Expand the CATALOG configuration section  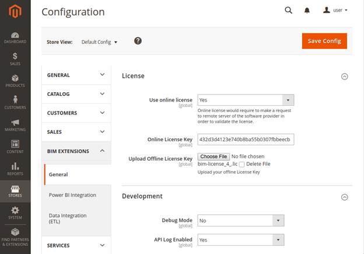coord(76,94)
